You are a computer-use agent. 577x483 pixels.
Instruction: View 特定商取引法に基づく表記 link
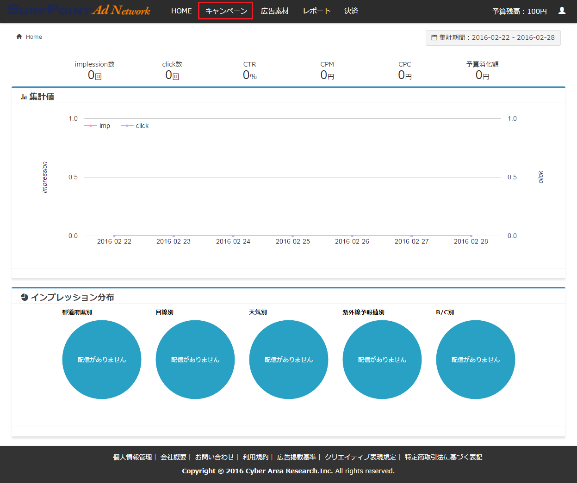(443, 457)
